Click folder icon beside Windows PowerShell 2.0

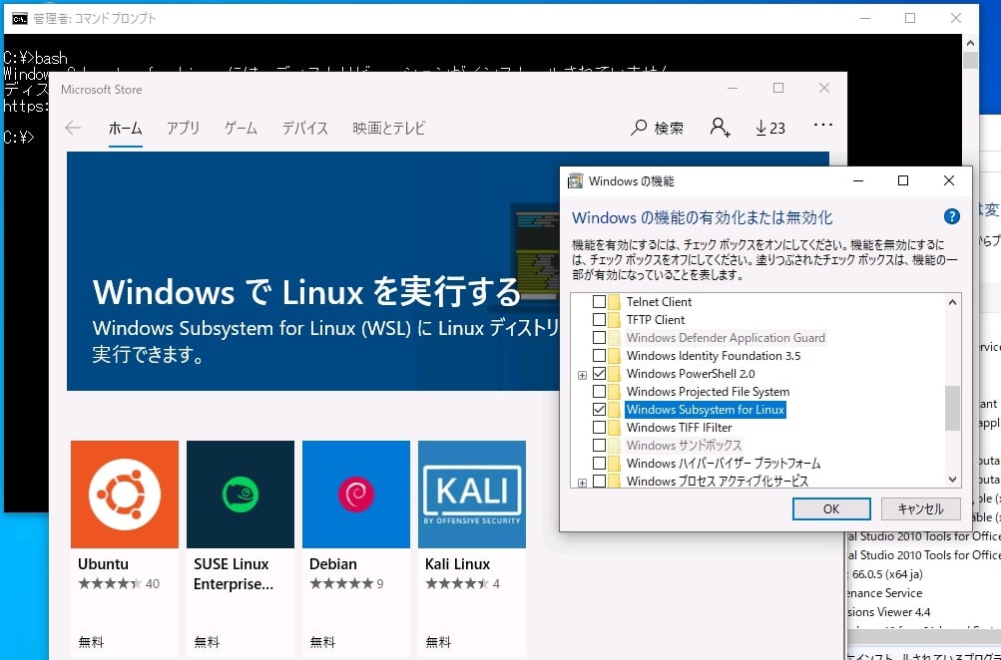point(615,374)
